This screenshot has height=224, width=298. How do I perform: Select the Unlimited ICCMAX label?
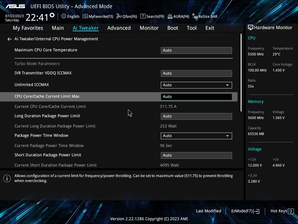pos(32,85)
